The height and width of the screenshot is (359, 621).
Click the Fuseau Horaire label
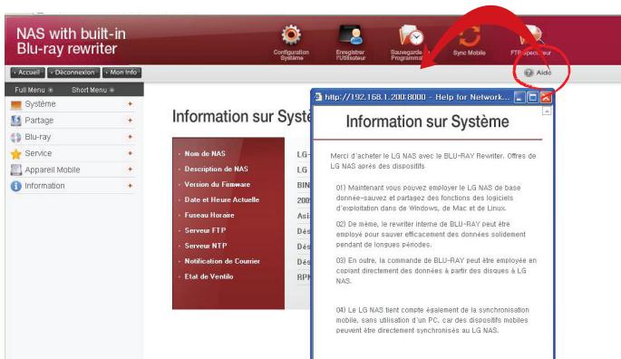click(209, 216)
